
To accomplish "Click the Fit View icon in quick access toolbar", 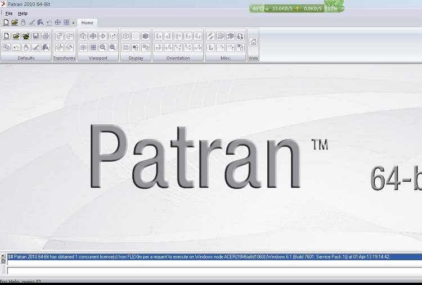I will (57, 22).
